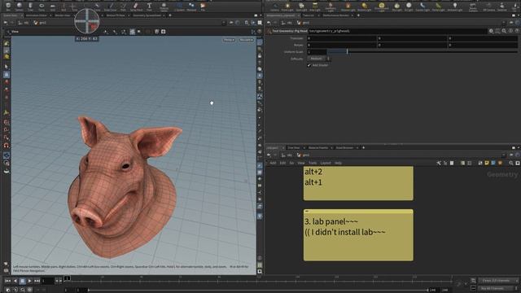Image resolution: width=521 pixels, height=293 pixels.
Task: Select the Draw Curve shelf tool
Action: coord(111,7)
